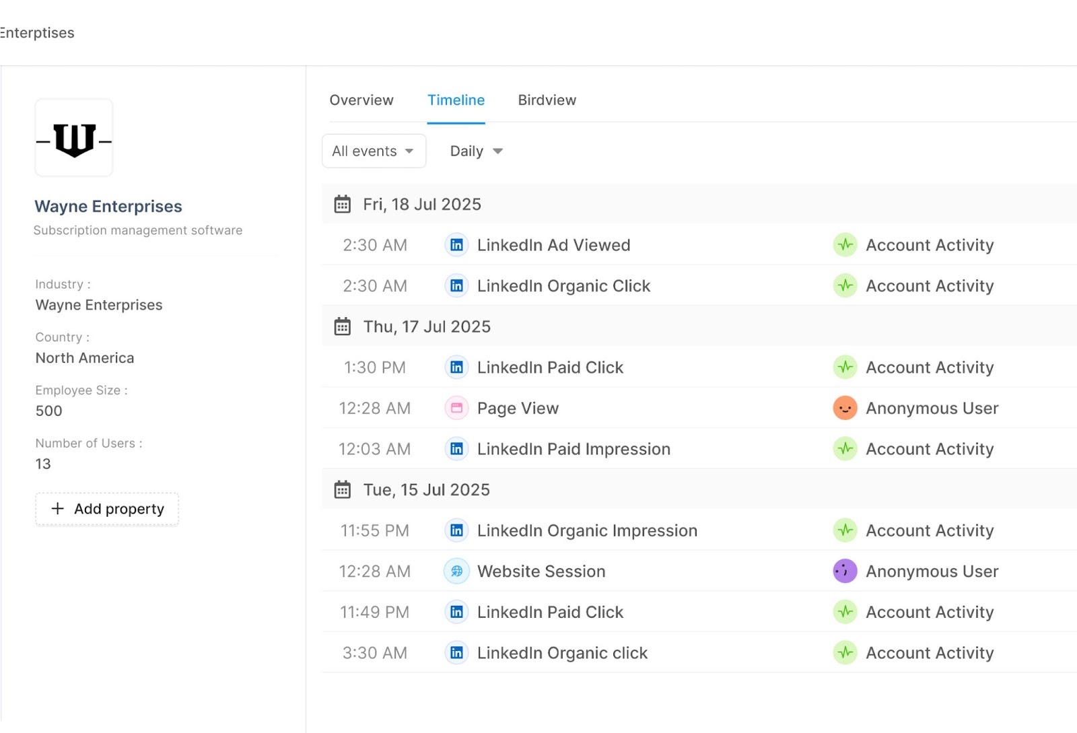Viewport: 1077px width, 733px height.
Task: Click the Wayne Enterprises company name heading
Action: click(x=108, y=206)
